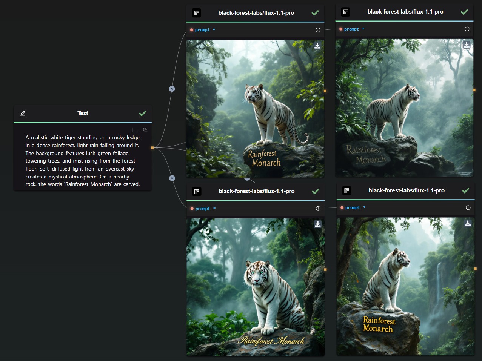
Task: Open sitting tiger image with waterfall background
Action: (x=405, y=286)
